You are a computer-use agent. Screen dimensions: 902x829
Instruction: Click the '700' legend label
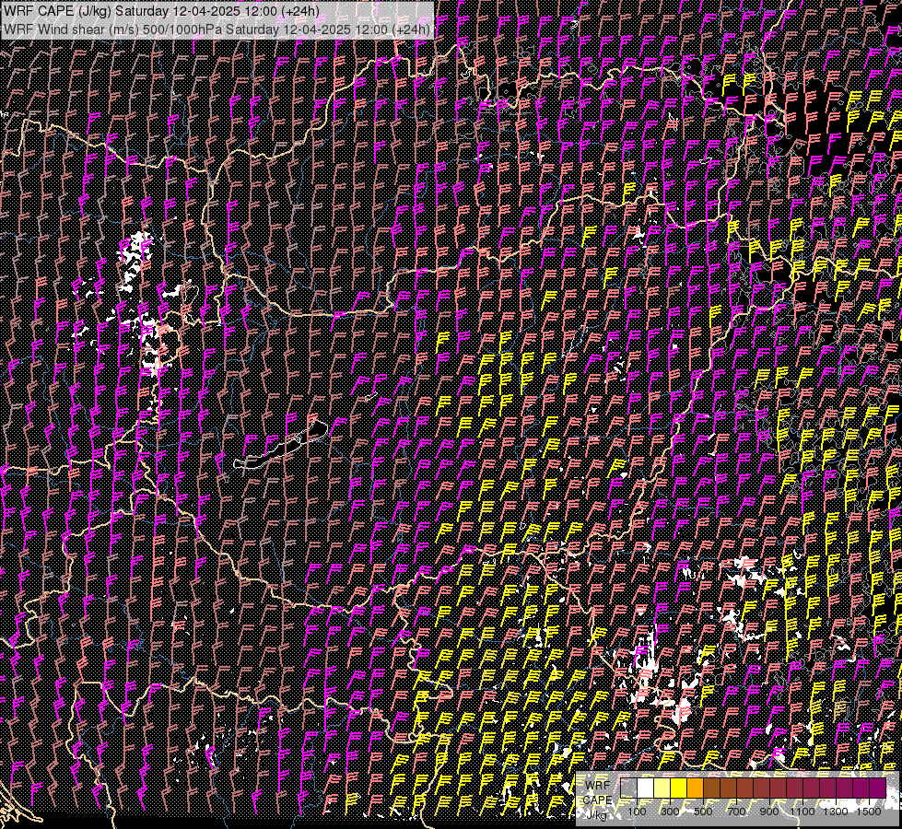tap(736, 811)
